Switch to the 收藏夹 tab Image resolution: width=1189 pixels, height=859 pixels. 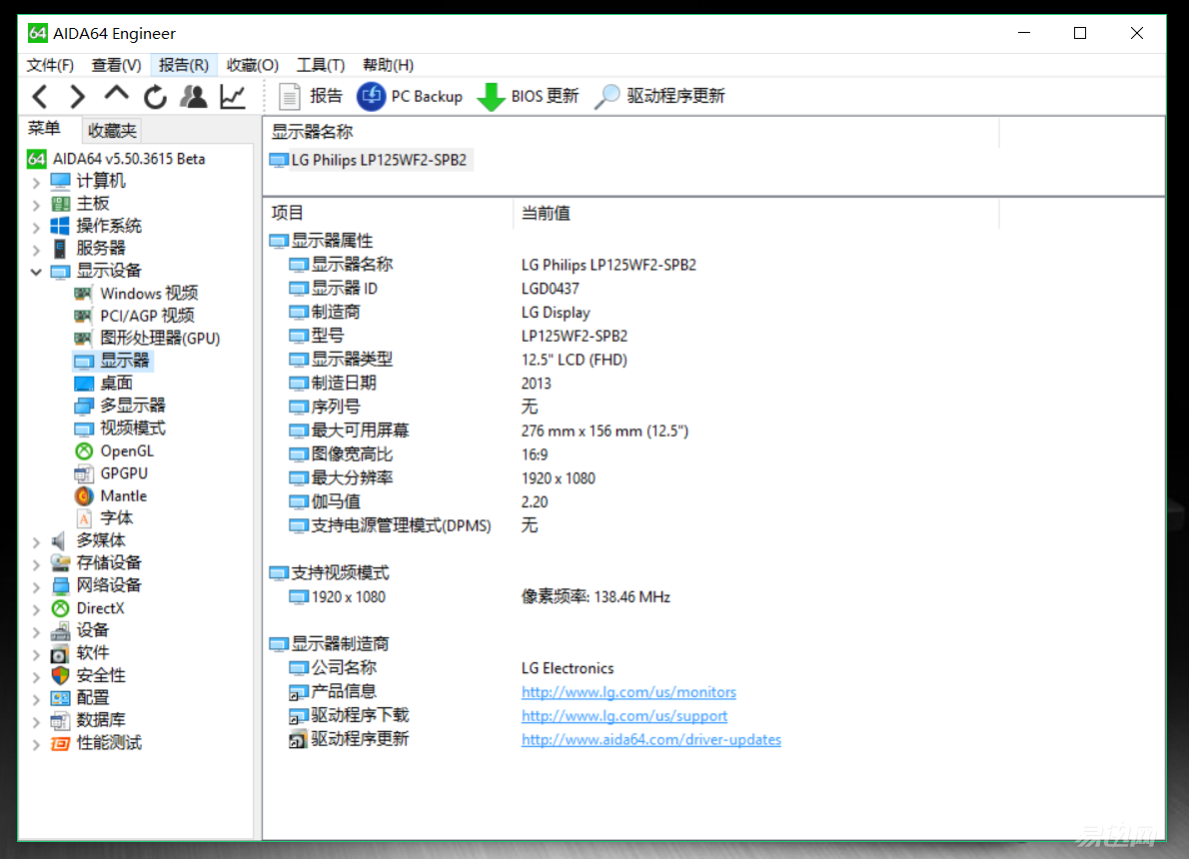(x=112, y=131)
